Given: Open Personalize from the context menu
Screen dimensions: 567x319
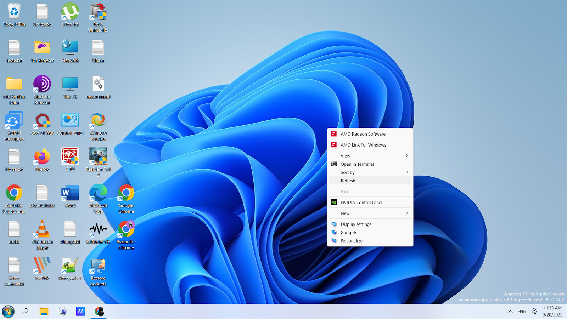Looking at the screenshot, I should click(352, 241).
